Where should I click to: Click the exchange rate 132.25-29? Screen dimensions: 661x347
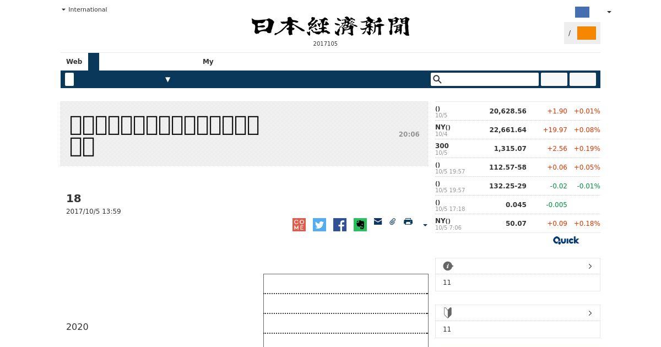point(508,186)
